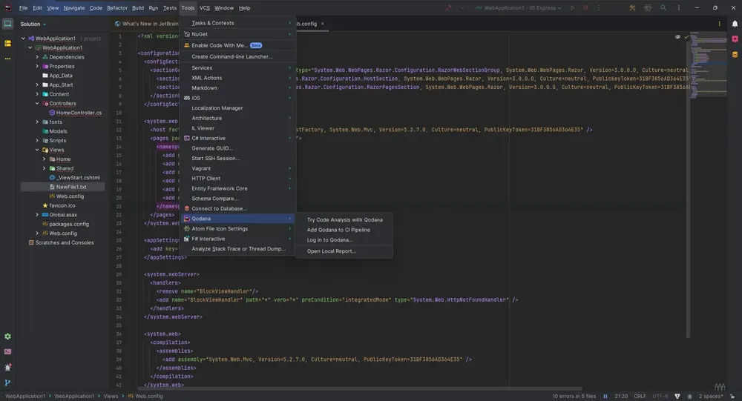Switch to What's New in JetBrains tab
742x401 pixels.
pos(147,24)
